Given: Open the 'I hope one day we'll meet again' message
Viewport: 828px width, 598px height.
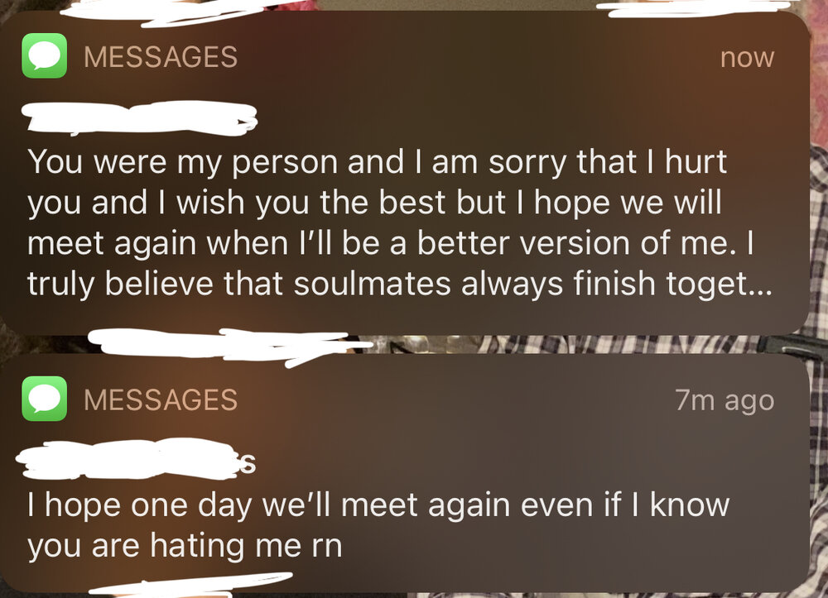Looking at the screenshot, I should [x=378, y=525].
